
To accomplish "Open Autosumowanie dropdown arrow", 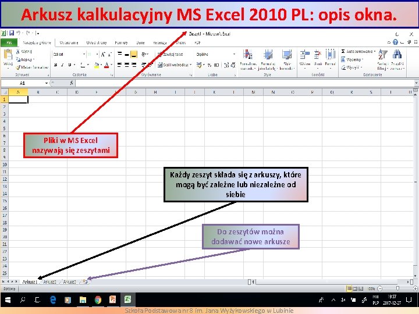I will 375,51.
